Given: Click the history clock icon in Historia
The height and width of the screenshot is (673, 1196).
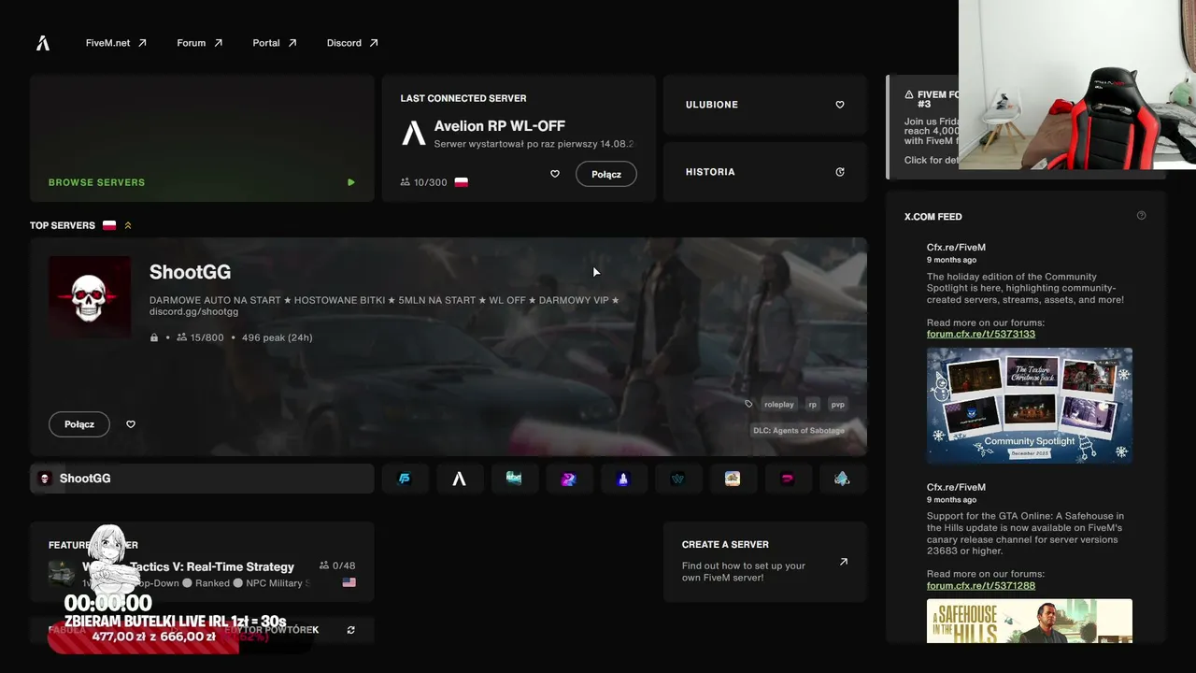Looking at the screenshot, I should (840, 172).
